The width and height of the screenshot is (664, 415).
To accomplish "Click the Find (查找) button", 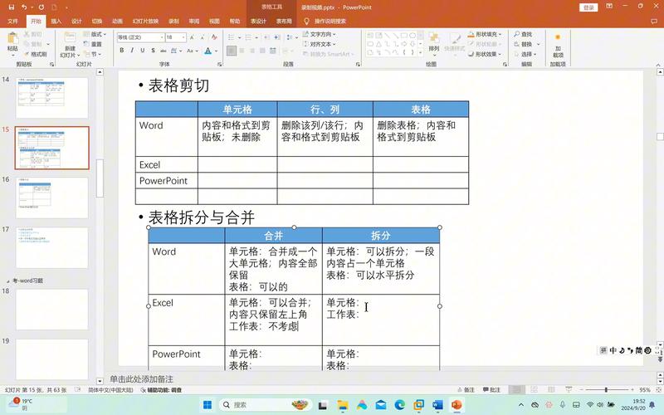I will (x=524, y=34).
